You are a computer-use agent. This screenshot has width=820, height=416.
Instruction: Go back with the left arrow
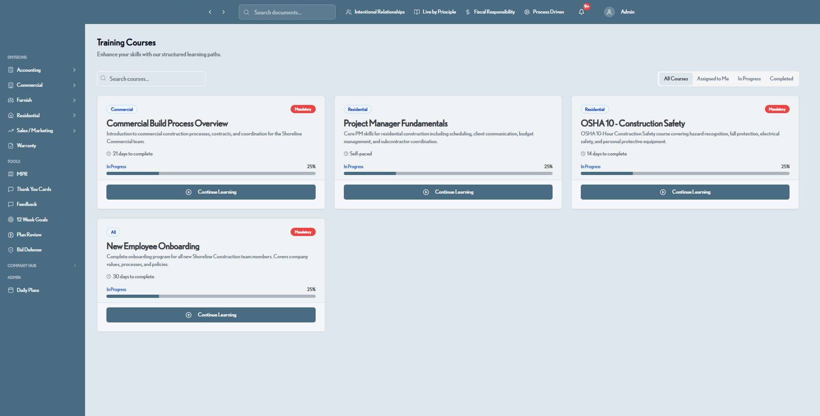coord(210,12)
